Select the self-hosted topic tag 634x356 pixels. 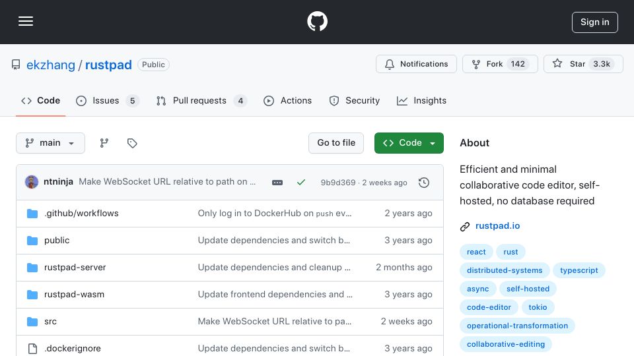point(528,289)
